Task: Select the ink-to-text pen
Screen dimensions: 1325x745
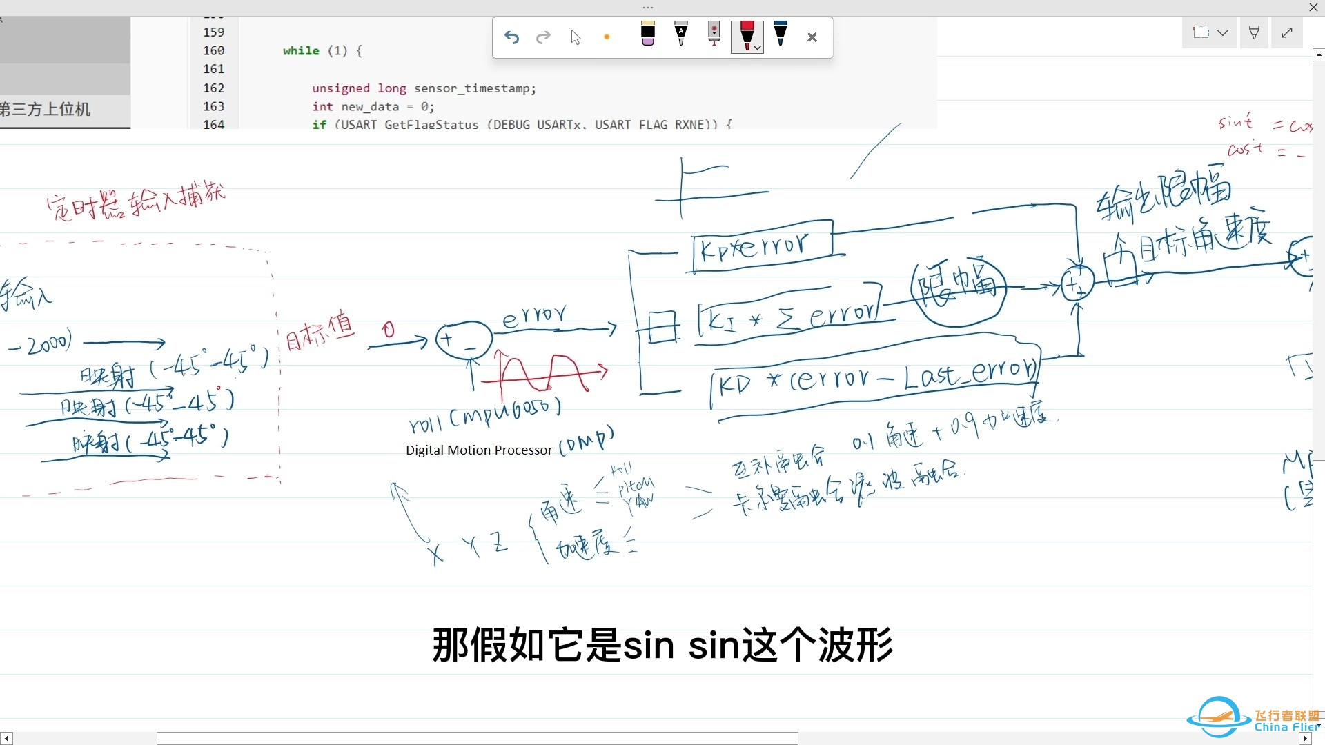Action: click(x=681, y=34)
